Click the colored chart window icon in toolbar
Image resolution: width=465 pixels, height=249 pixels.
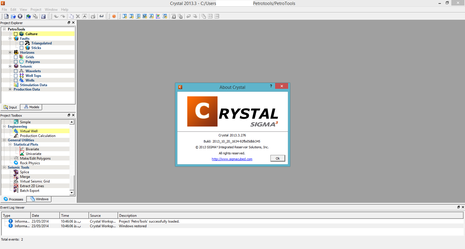coord(158,16)
